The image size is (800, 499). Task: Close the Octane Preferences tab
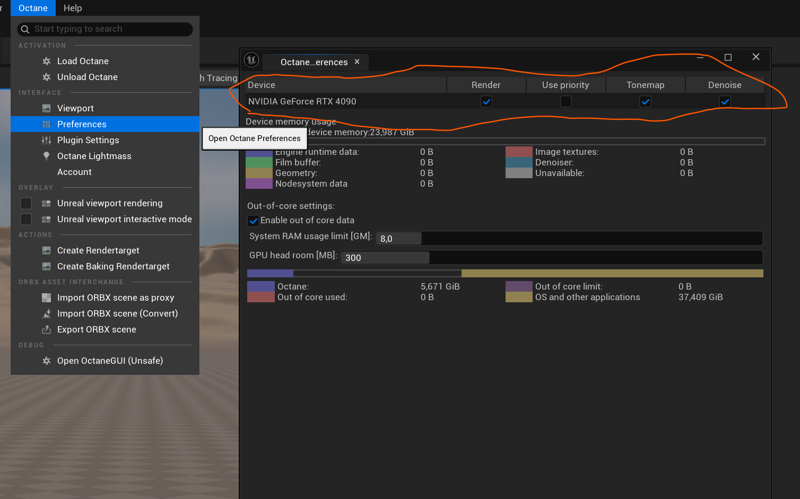(357, 62)
